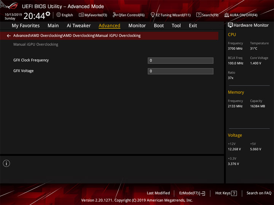The width and height of the screenshot is (274, 205).
Task: Click the +5V value 5.060 V
Action: tap(255, 149)
